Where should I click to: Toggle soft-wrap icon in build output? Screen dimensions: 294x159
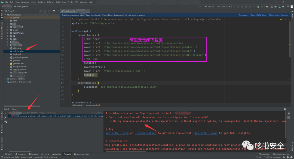pos(289,114)
